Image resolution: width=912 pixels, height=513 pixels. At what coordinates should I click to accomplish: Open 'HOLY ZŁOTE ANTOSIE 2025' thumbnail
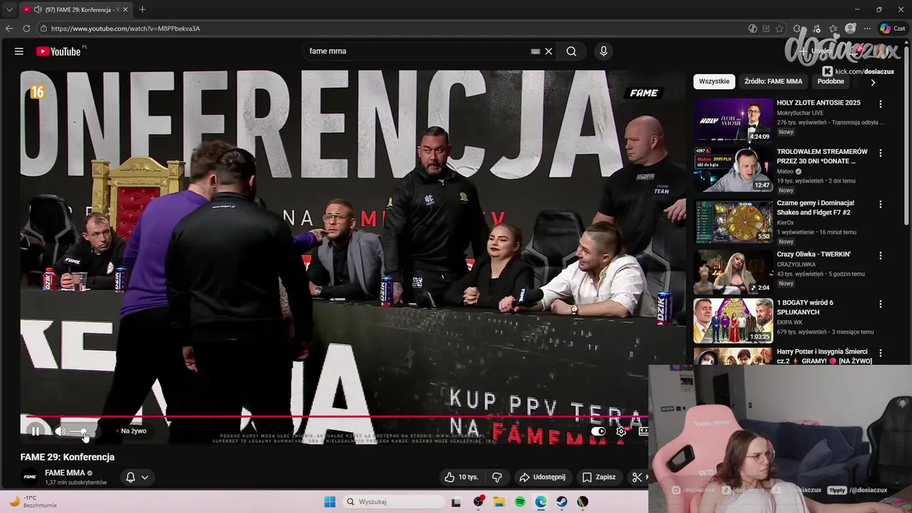[733, 120]
